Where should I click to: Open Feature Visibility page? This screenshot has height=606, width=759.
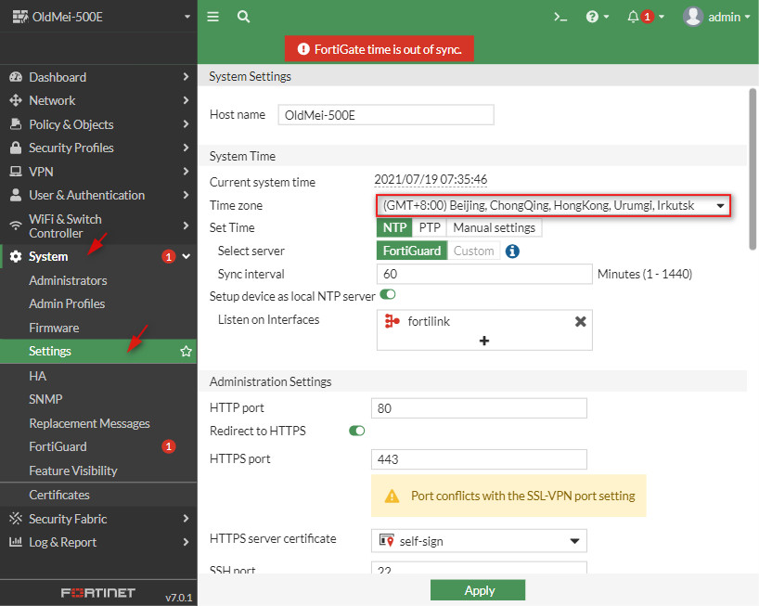click(73, 471)
